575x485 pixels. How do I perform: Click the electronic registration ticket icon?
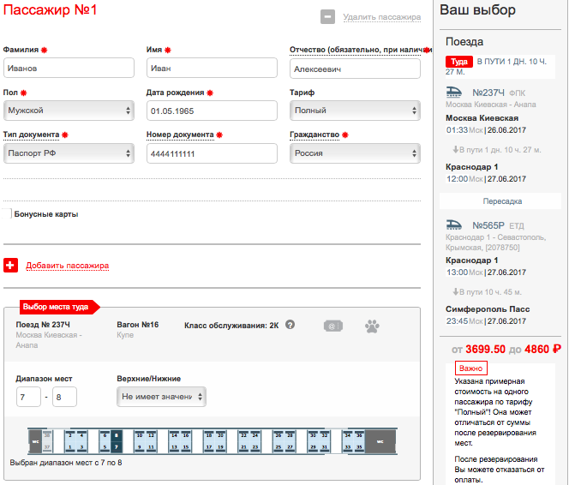333,326
